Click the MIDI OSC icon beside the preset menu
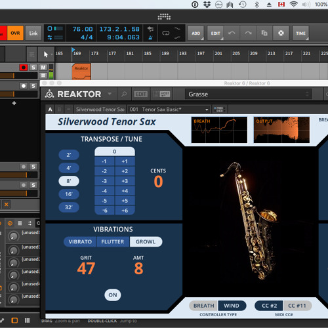The width and height of the screenshot is (328, 328). [219, 110]
